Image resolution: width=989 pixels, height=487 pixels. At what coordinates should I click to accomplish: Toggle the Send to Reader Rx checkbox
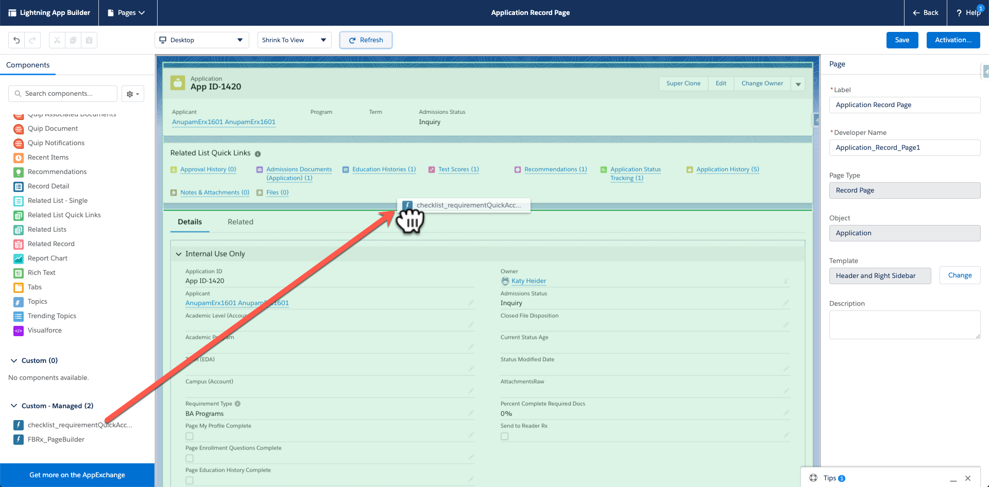[505, 437]
